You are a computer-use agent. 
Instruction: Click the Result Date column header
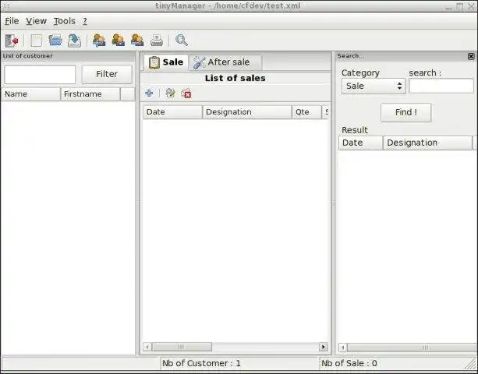click(360, 143)
